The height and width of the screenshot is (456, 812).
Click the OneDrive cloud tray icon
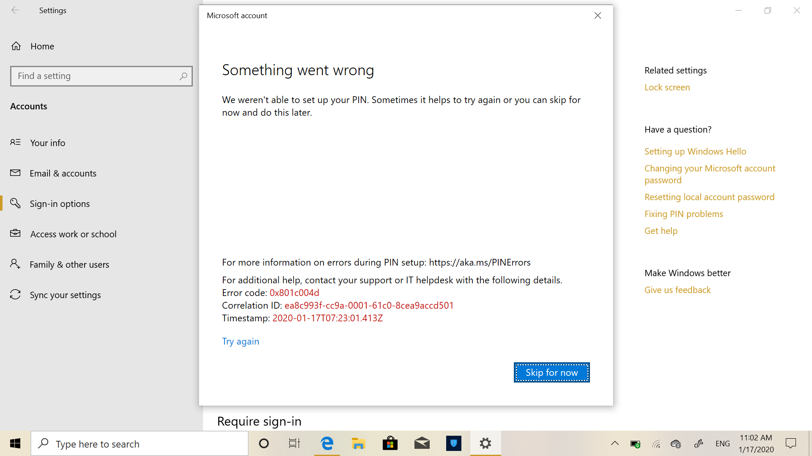click(676, 444)
